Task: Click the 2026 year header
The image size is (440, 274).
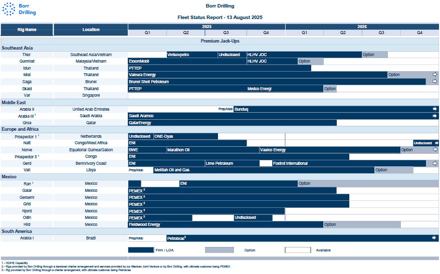Action: pyautogui.click(x=362, y=27)
